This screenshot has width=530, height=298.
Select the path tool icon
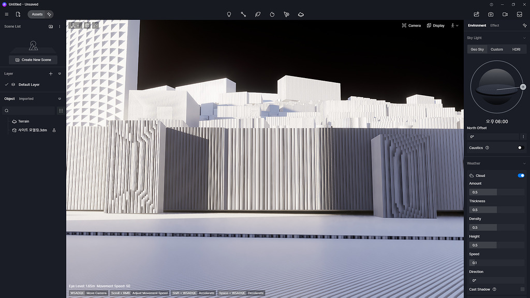point(243,14)
